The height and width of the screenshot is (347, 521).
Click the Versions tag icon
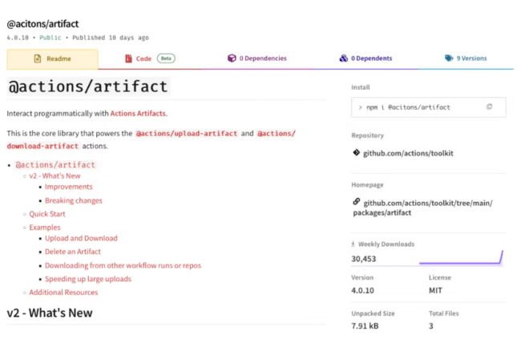(449, 59)
